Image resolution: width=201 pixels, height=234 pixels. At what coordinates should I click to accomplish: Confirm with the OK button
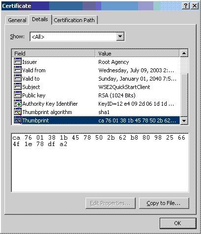178,223
